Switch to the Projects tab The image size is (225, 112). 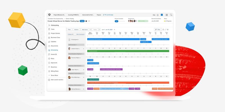tap(99, 15)
